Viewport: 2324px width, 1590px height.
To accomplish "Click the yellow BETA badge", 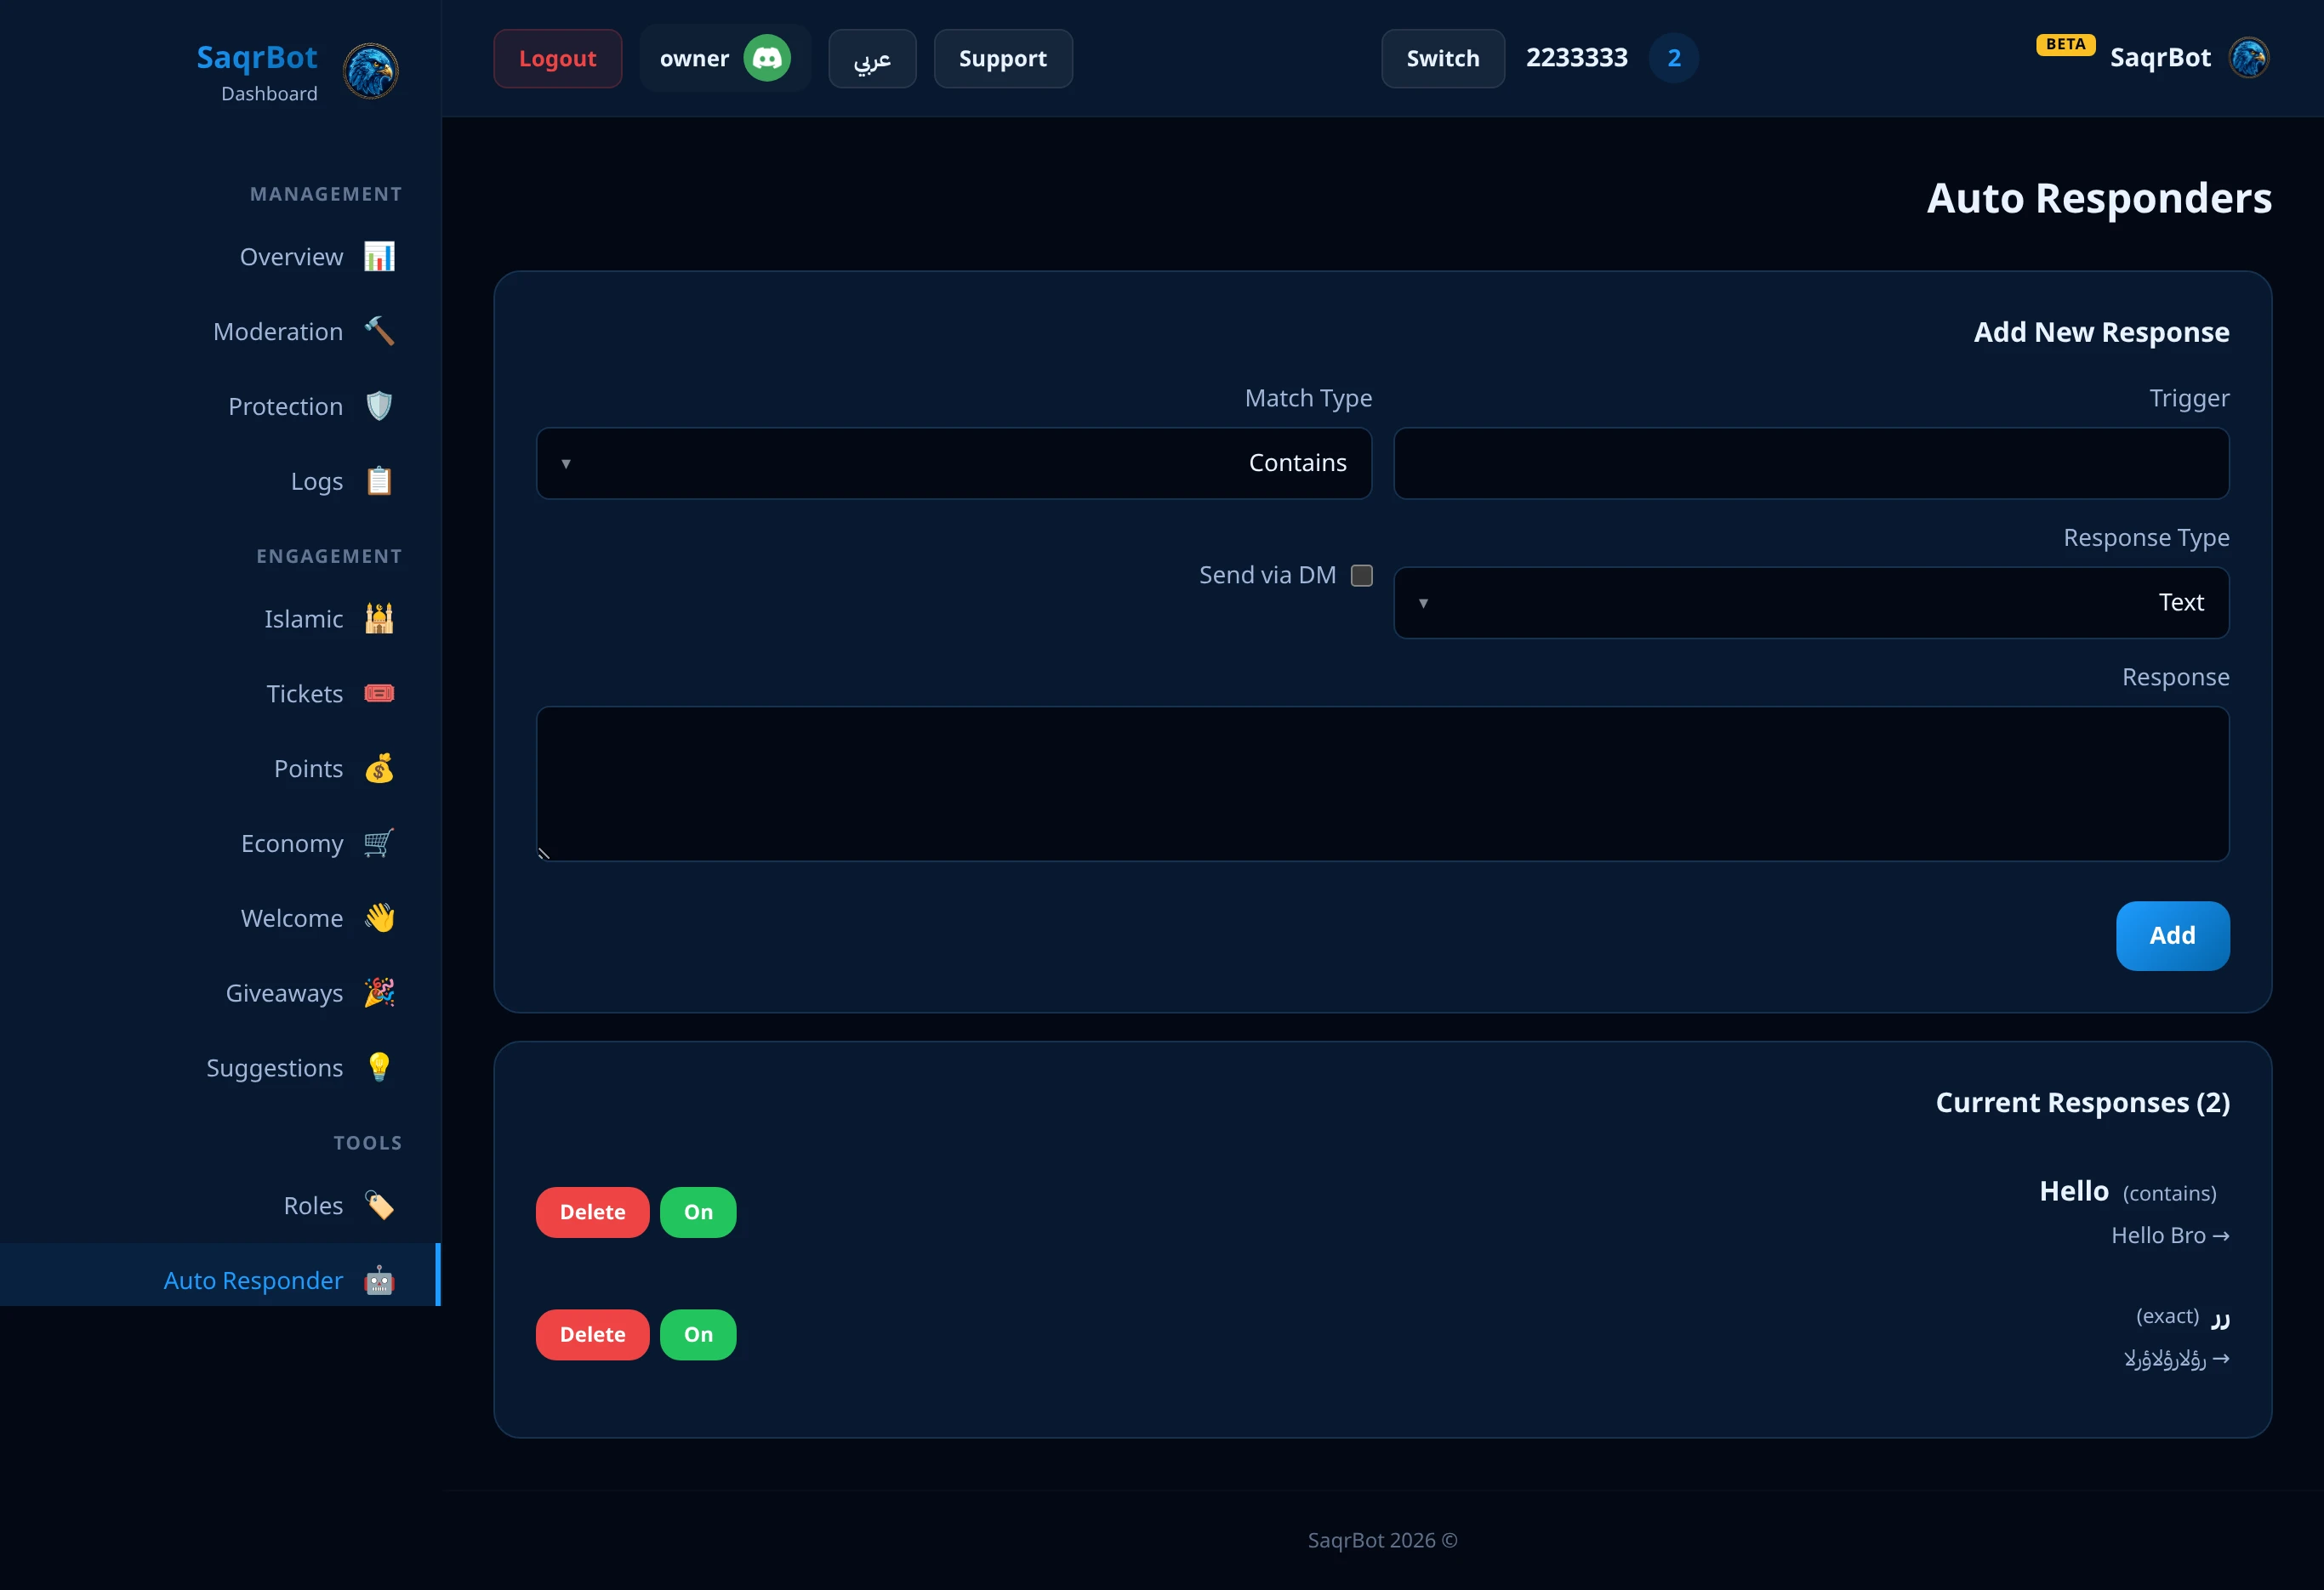I will (2065, 44).
